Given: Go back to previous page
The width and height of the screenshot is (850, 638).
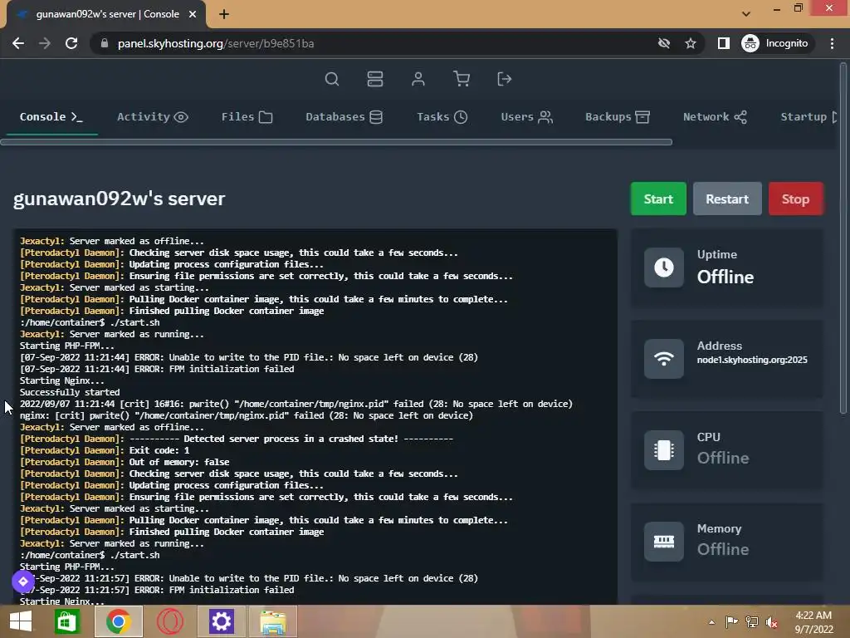Looking at the screenshot, I should point(18,43).
